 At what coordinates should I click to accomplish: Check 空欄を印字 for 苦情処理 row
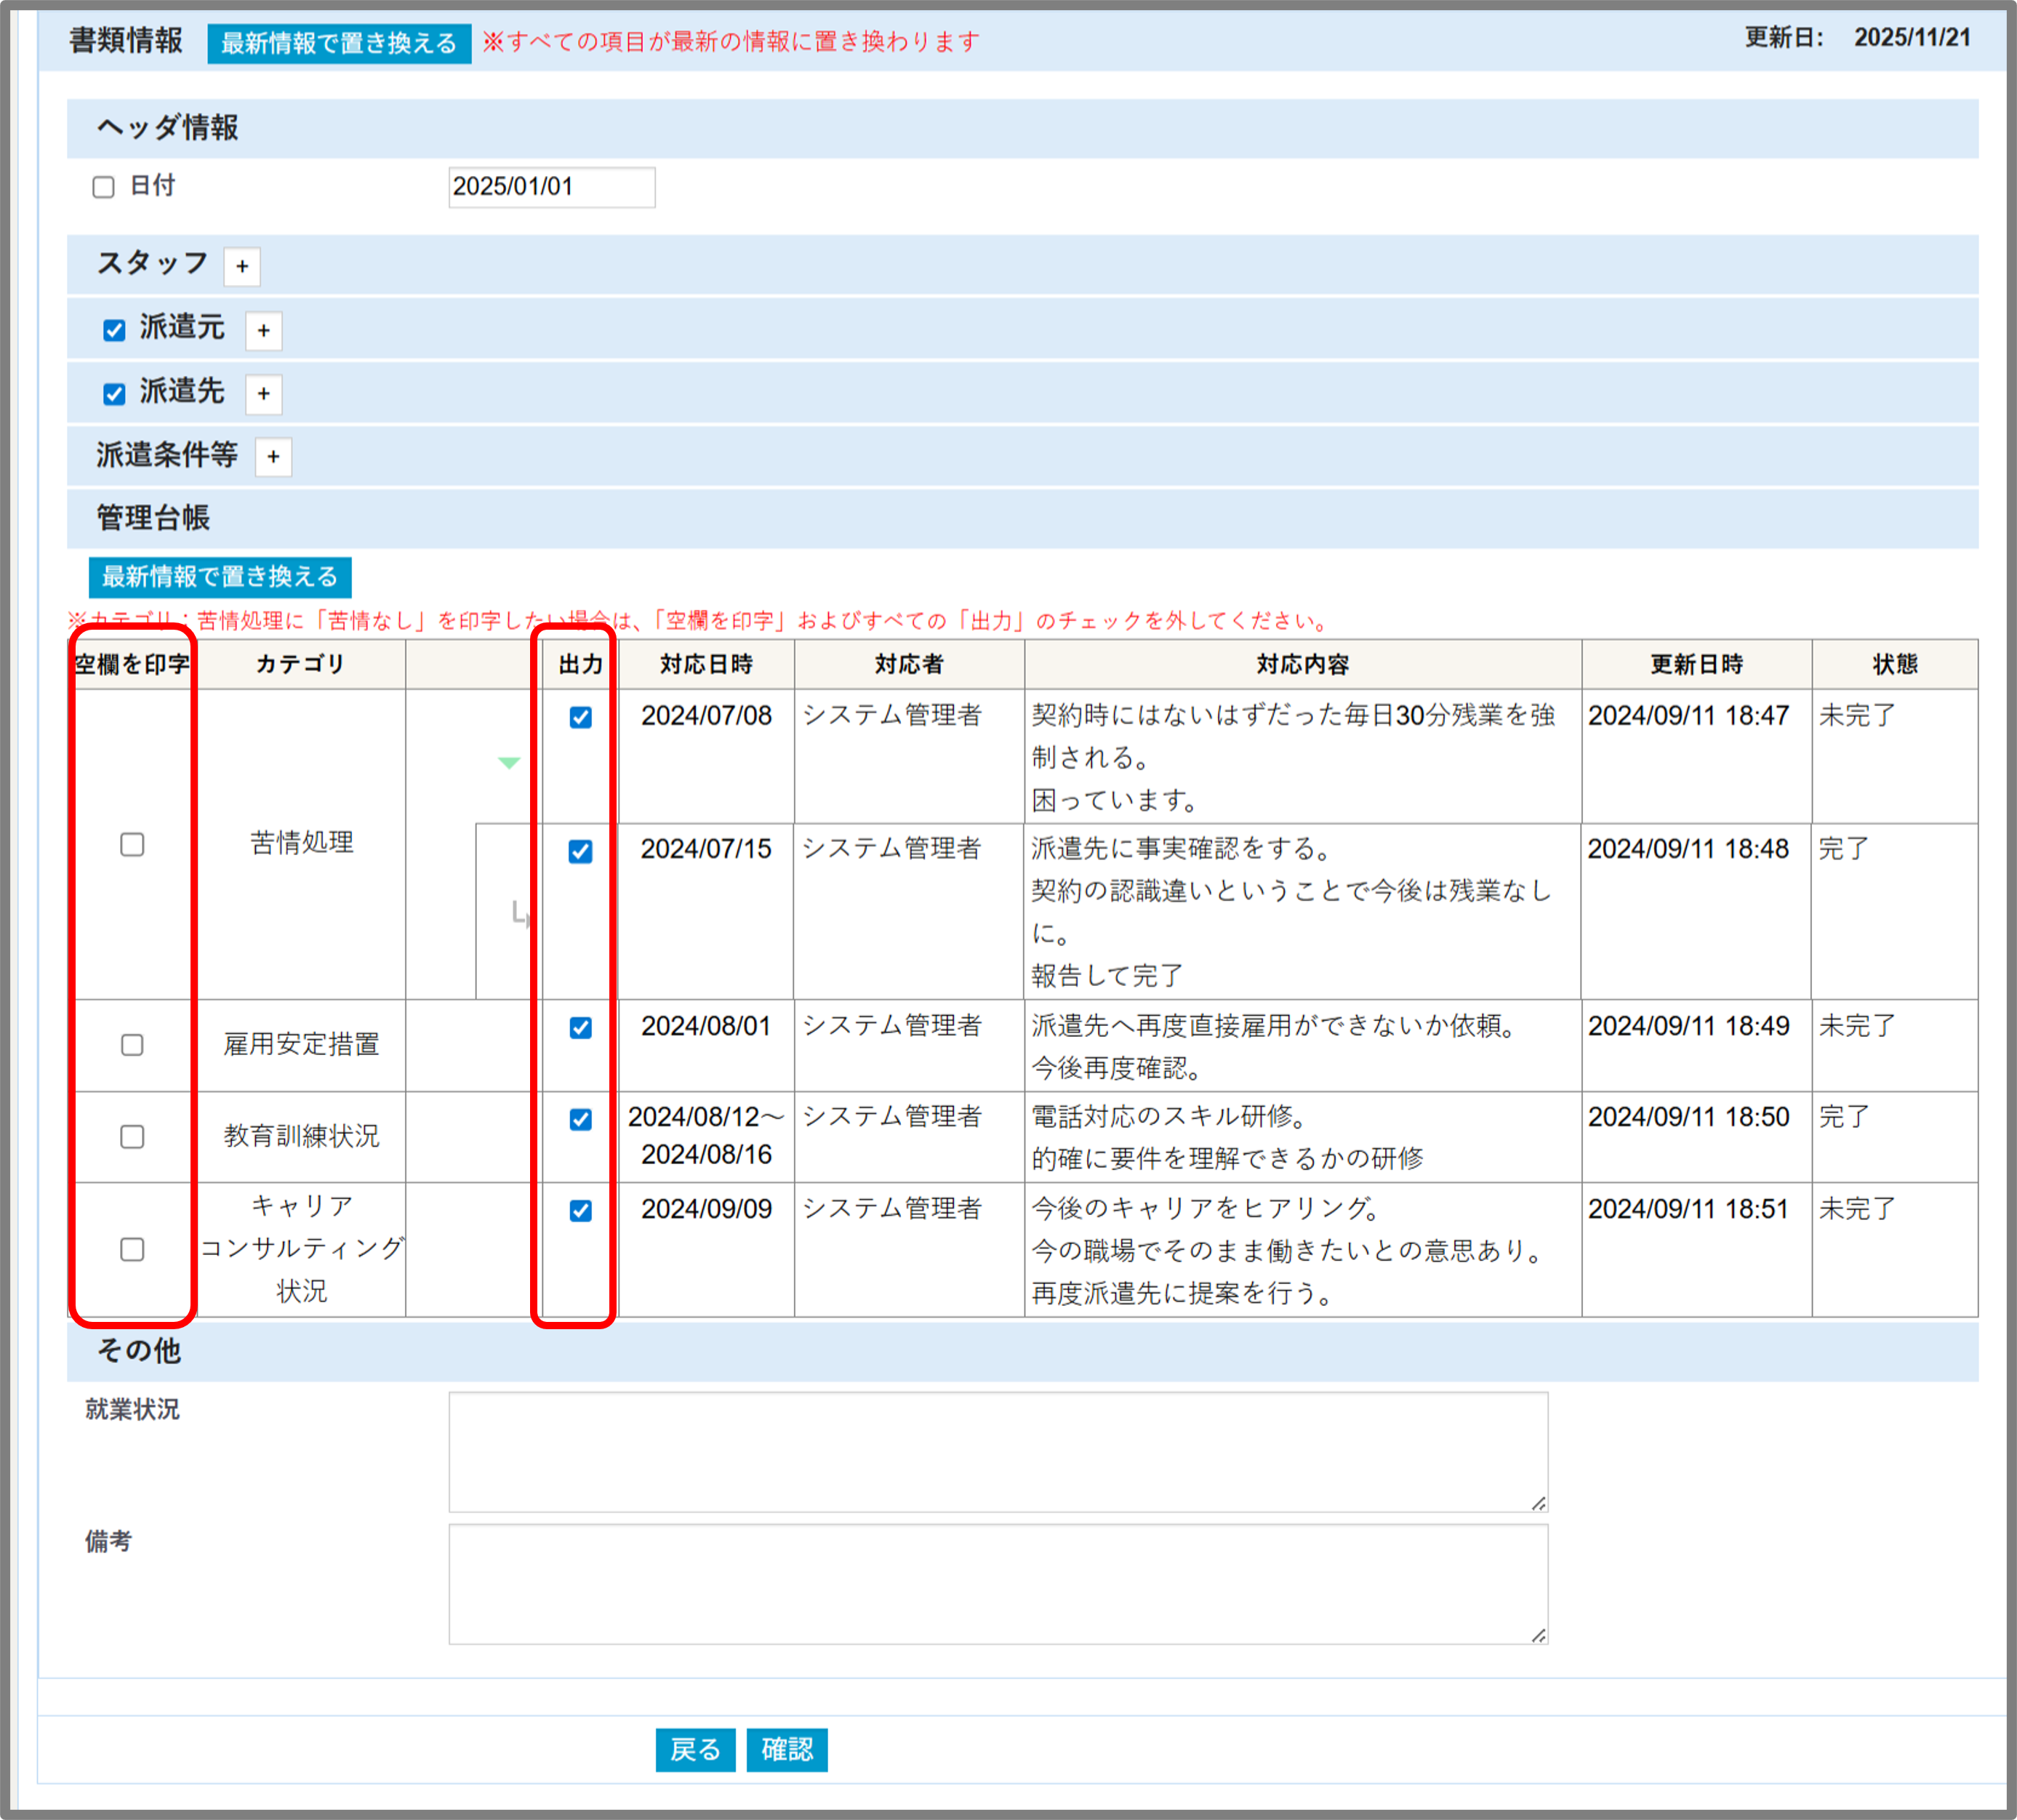[132, 844]
